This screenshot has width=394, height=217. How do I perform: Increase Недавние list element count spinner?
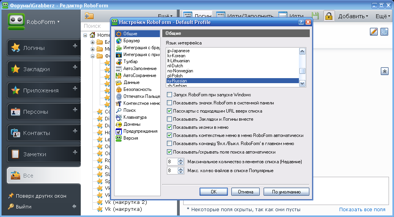[181, 160]
